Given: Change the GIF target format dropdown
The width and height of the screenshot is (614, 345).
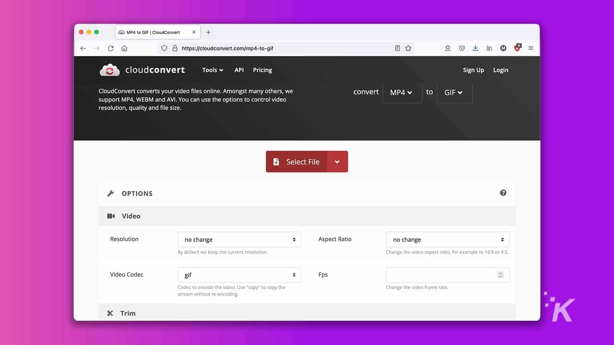Looking at the screenshot, I should 454,92.
